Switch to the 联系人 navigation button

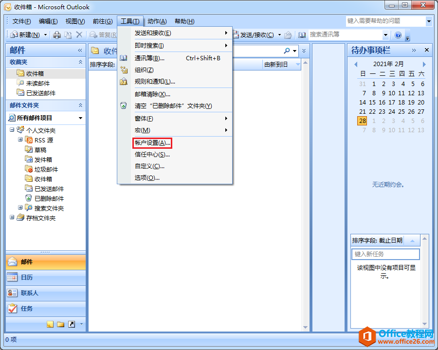[x=46, y=293]
